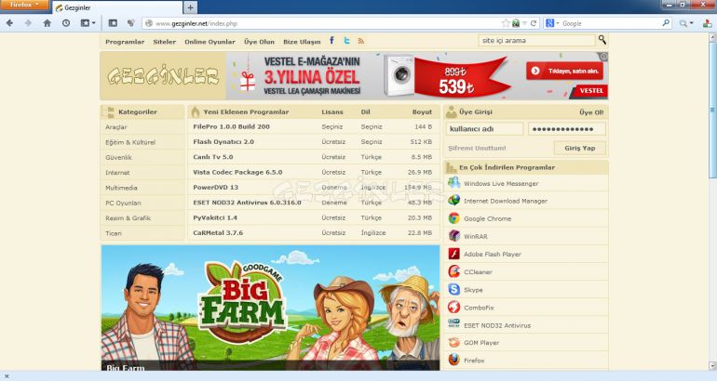The image size is (717, 381).
Task: Open Flash Oynatıcı 2.0 program
Action: point(223,141)
